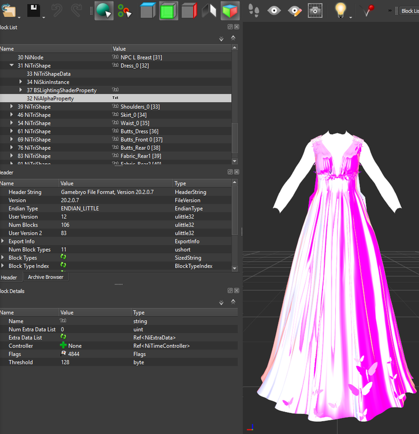419x434 pixels.
Task: Click the Shoulders_0 [33] value cell
Action: [x=140, y=106]
